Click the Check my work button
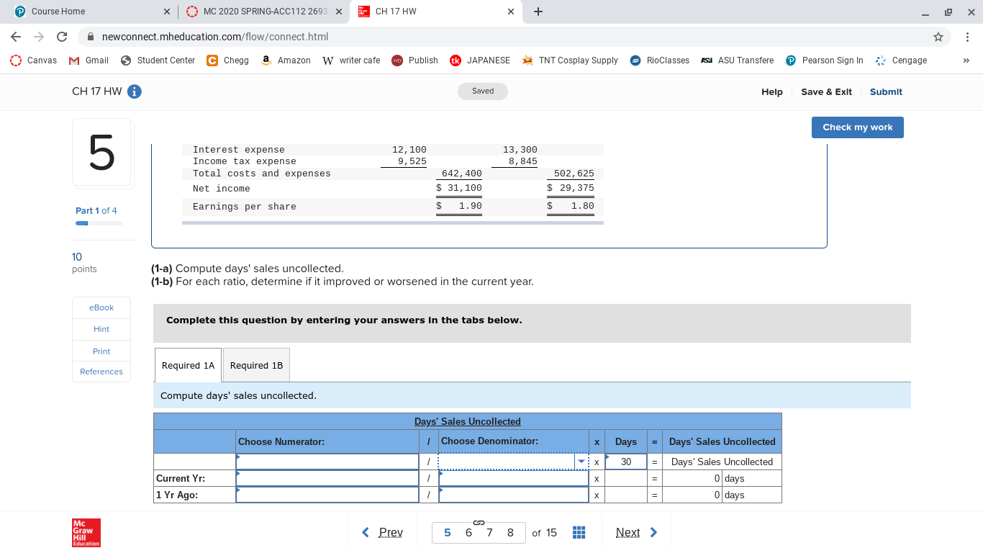983x553 pixels. coord(857,127)
